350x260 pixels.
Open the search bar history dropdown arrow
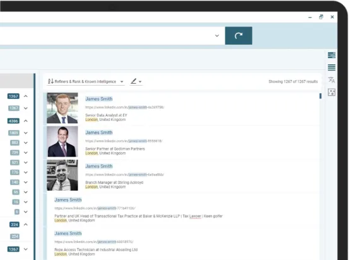217,36
